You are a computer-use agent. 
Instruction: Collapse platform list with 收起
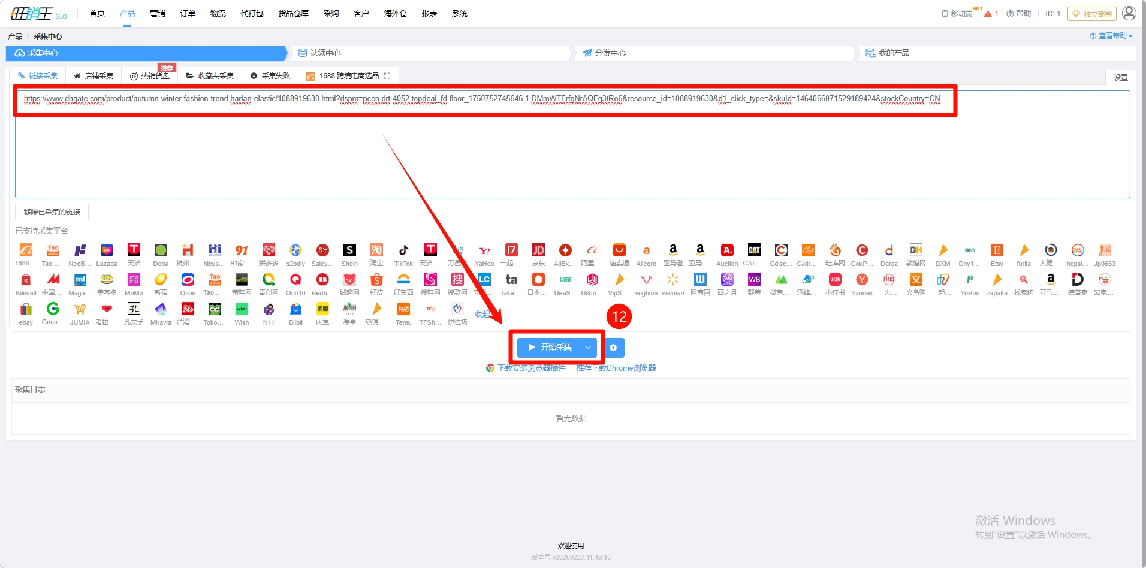[481, 314]
